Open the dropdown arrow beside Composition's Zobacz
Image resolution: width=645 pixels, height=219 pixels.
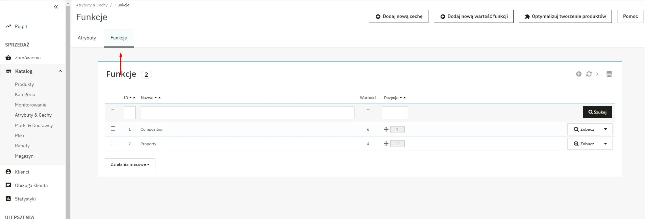pos(605,129)
